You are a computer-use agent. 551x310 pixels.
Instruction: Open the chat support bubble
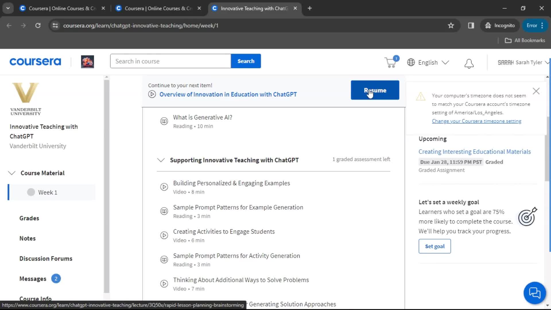click(x=535, y=293)
